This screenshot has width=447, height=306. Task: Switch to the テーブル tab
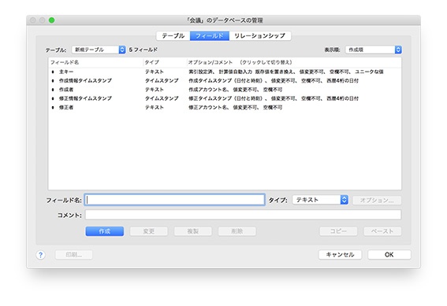[x=173, y=36]
